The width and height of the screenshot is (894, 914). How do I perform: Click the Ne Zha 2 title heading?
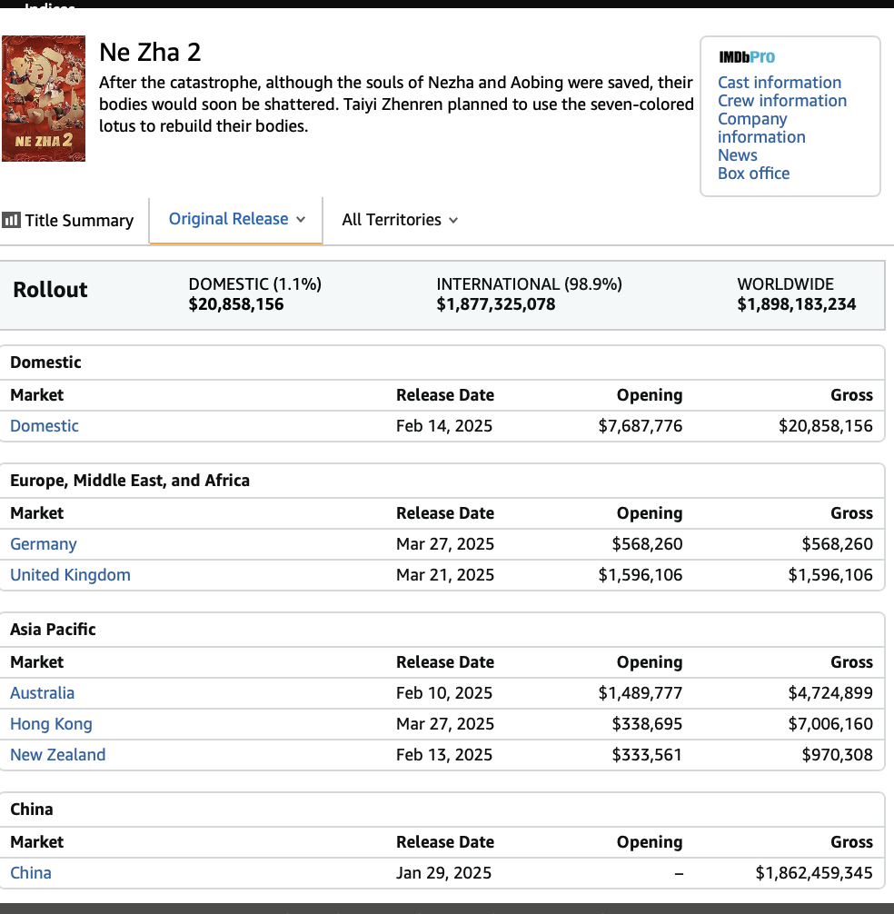(150, 53)
